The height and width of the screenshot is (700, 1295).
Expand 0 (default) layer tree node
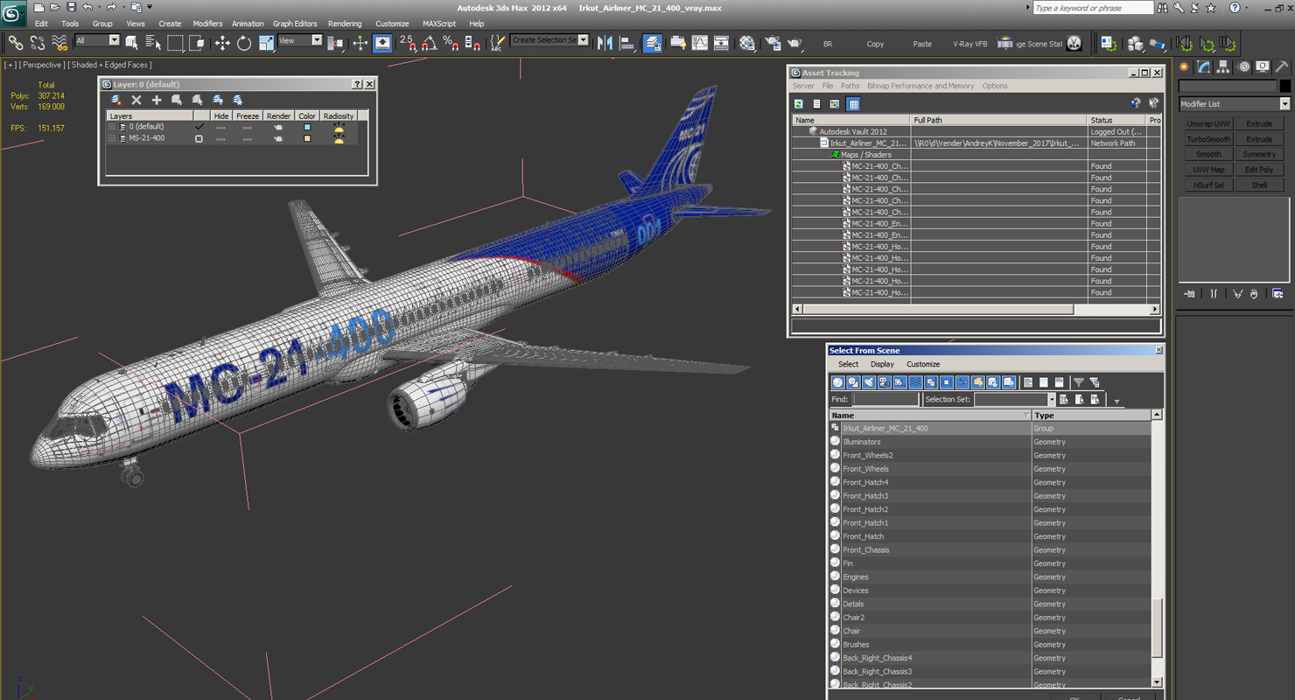112,127
